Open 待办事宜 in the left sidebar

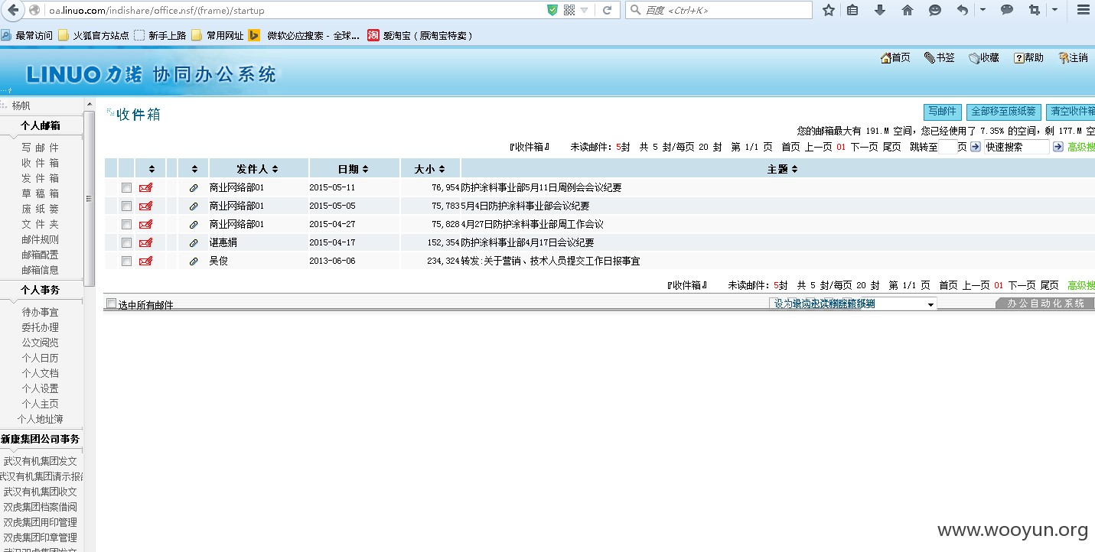[x=40, y=312]
